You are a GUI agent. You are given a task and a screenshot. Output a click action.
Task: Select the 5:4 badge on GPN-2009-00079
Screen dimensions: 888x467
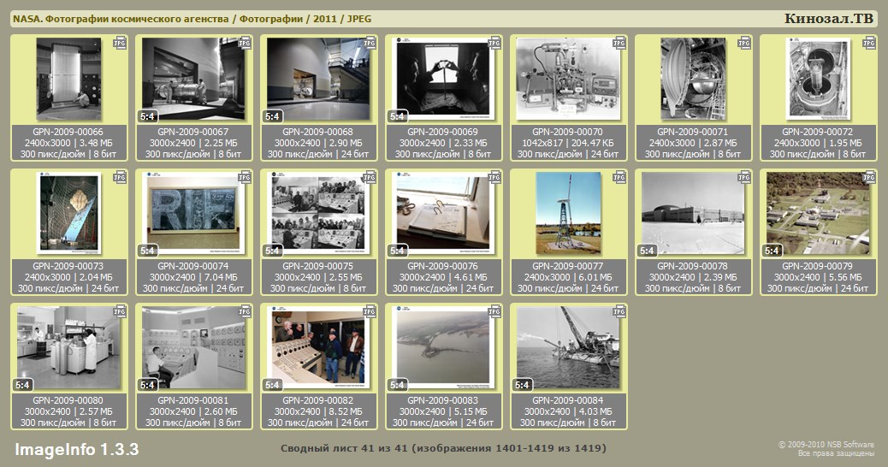pyautogui.click(x=772, y=251)
